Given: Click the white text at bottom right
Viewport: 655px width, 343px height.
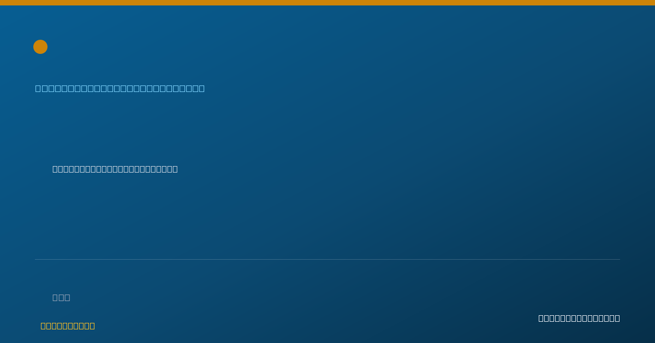Looking at the screenshot, I should coord(579,318).
